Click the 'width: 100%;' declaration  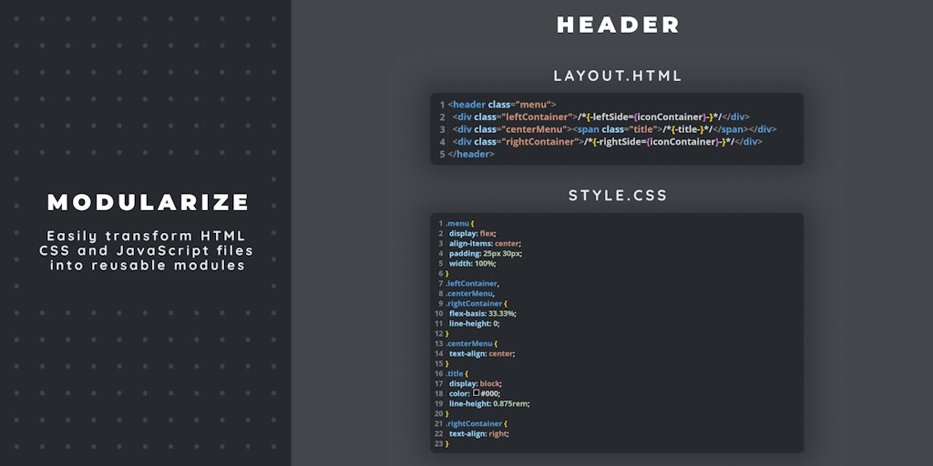[x=473, y=263]
